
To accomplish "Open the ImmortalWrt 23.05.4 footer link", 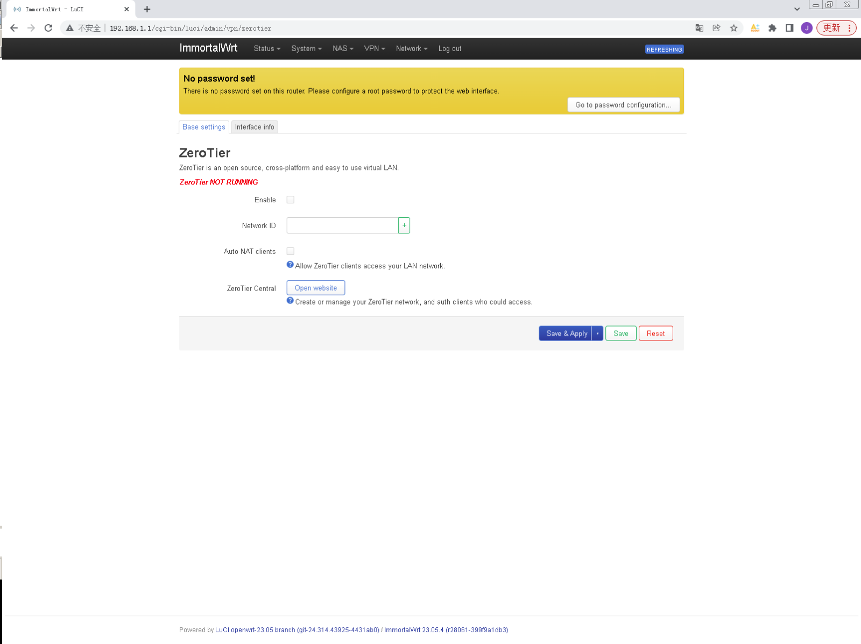I will pyautogui.click(x=446, y=630).
